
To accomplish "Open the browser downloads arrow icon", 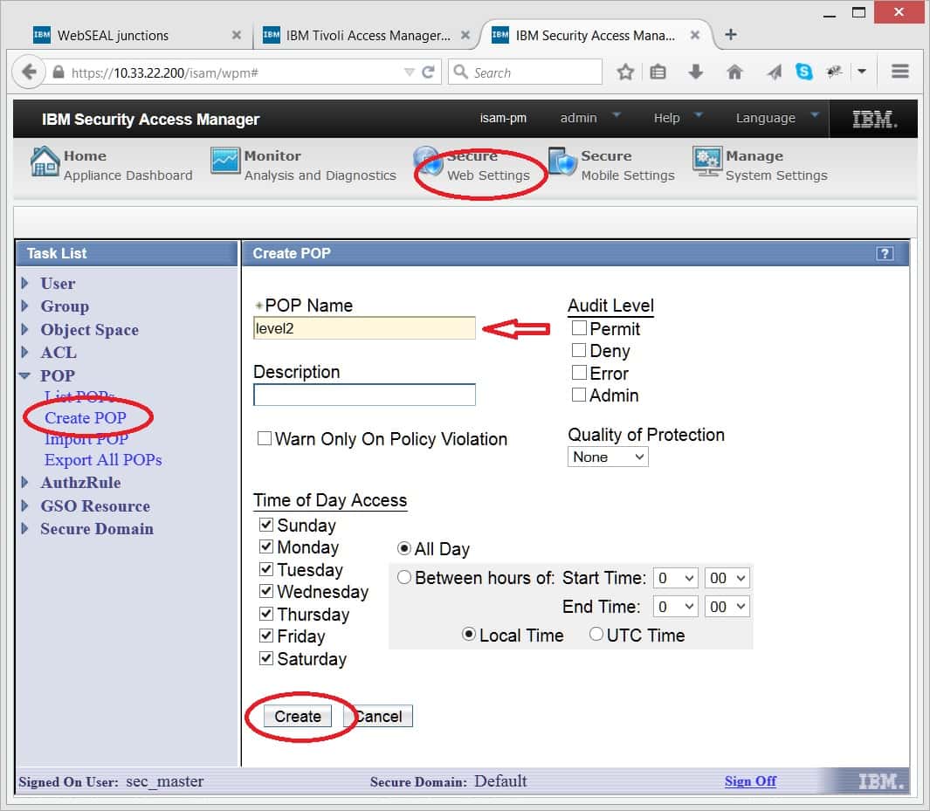I will coord(696,72).
